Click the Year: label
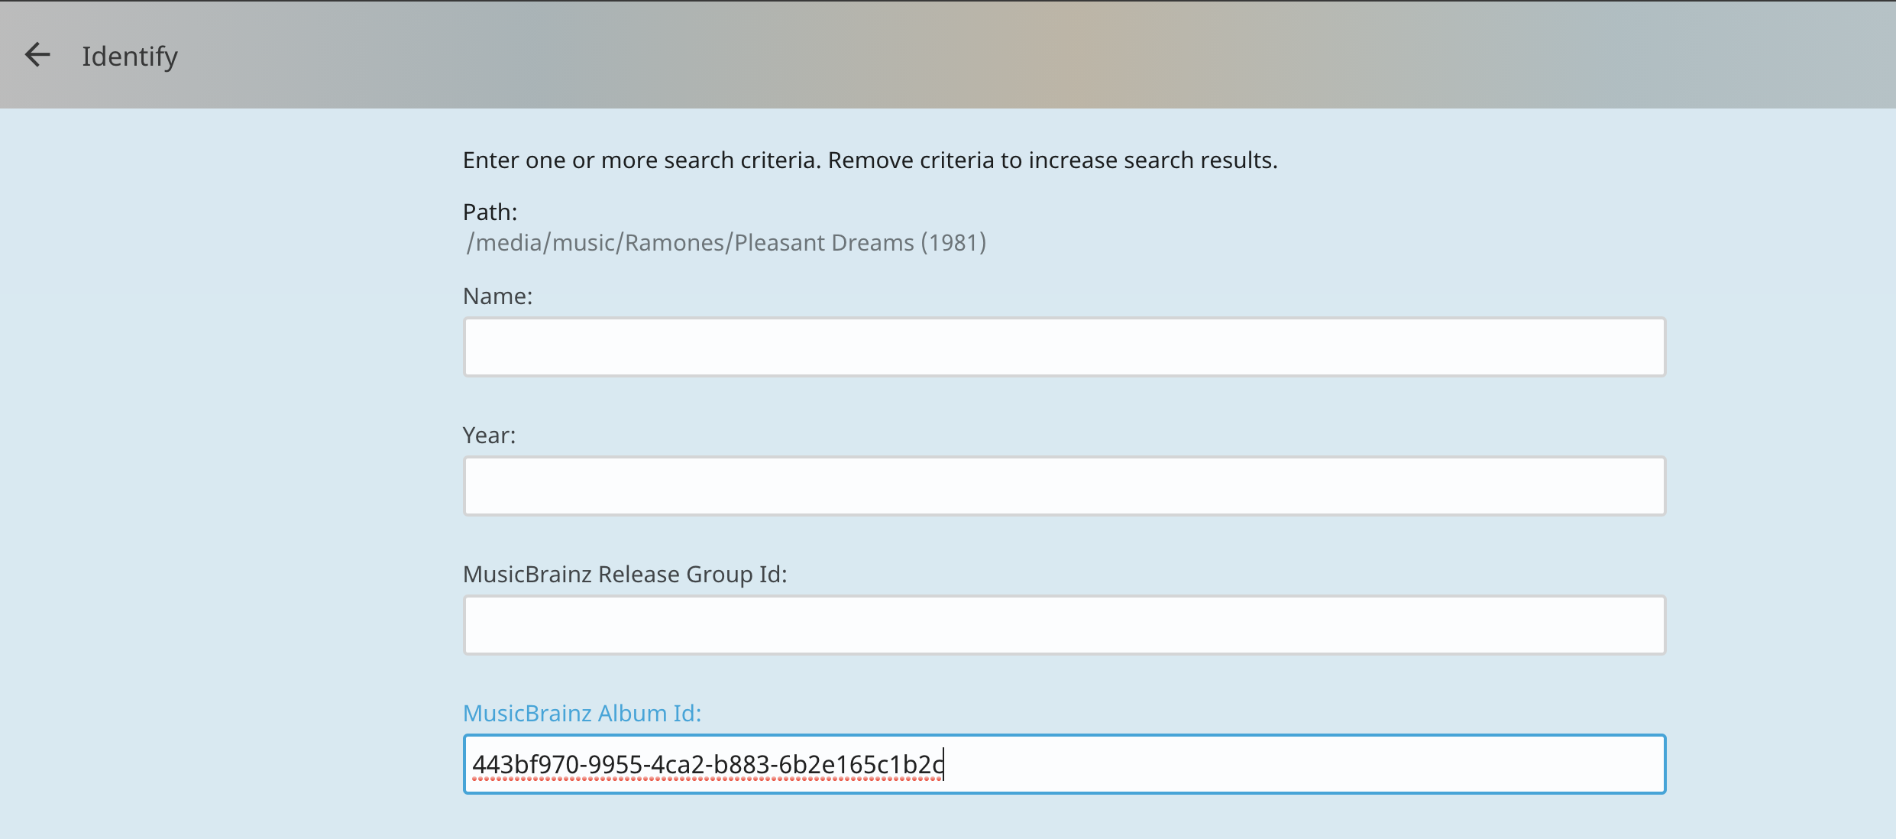The height and width of the screenshot is (839, 1896). pos(489,436)
